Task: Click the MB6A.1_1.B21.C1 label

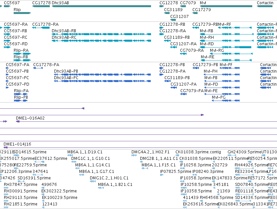Action: (x=115, y=185)
